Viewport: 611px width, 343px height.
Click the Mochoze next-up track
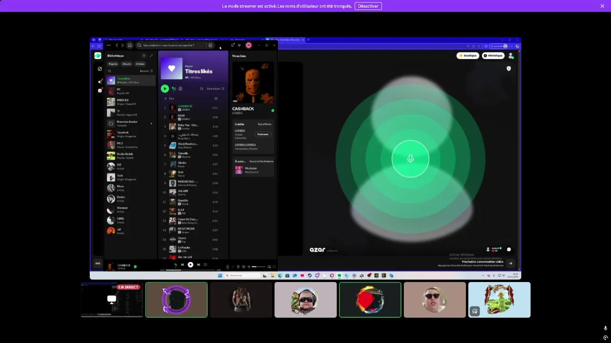click(253, 170)
